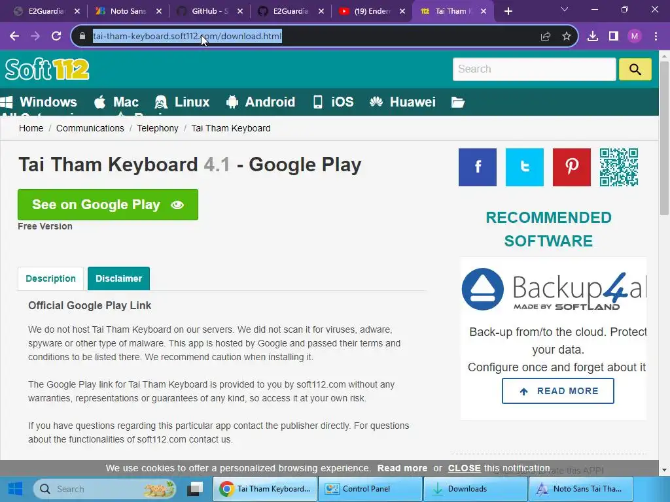670x502 pixels.
Task: Click the address bar URL
Action: coord(187,37)
